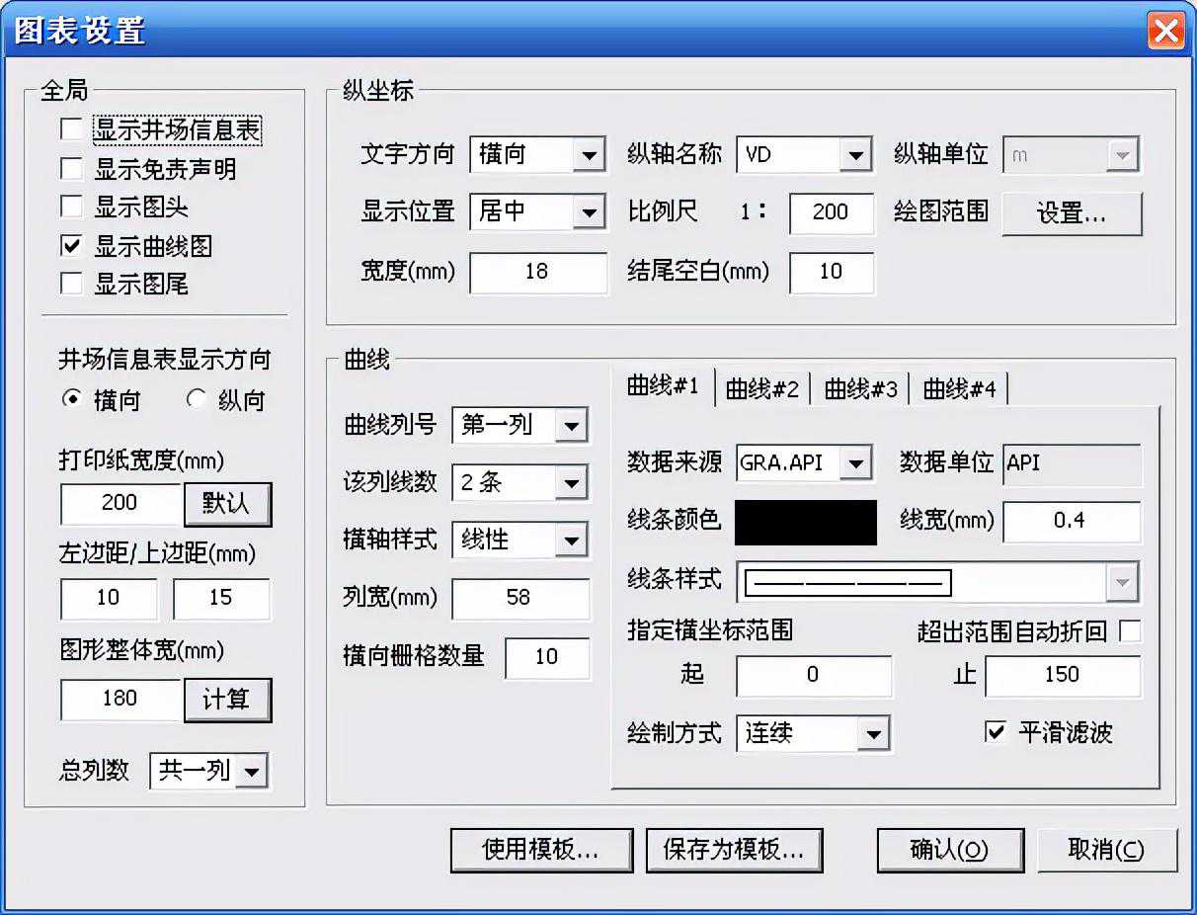Image resolution: width=1197 pixels, height=915 pixels.
Task: Switch to the 曲线#2 tab
Action: (x=761, y=389)
